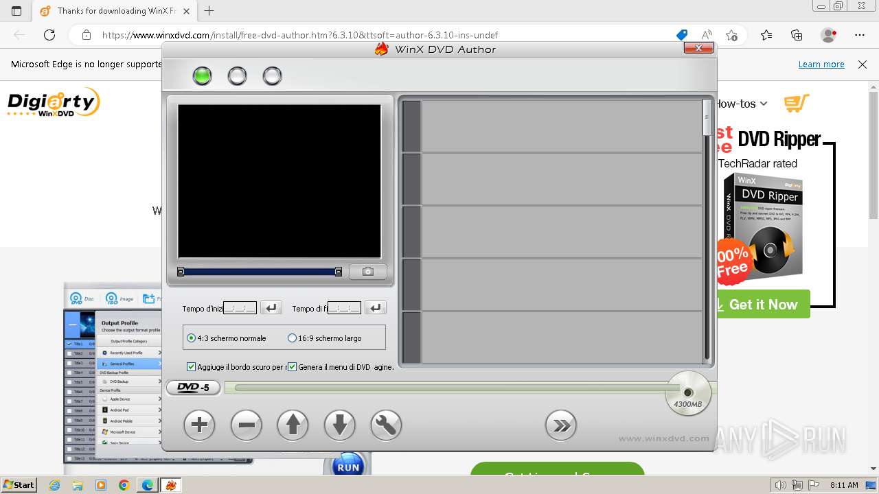
Task: Open a new browser tab
Action: coord(209,10)
